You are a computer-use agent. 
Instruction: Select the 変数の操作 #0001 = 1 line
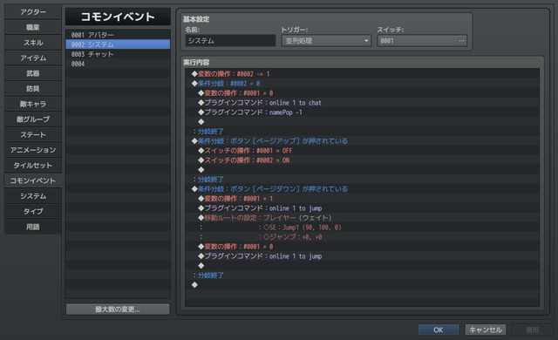point(363,199)
